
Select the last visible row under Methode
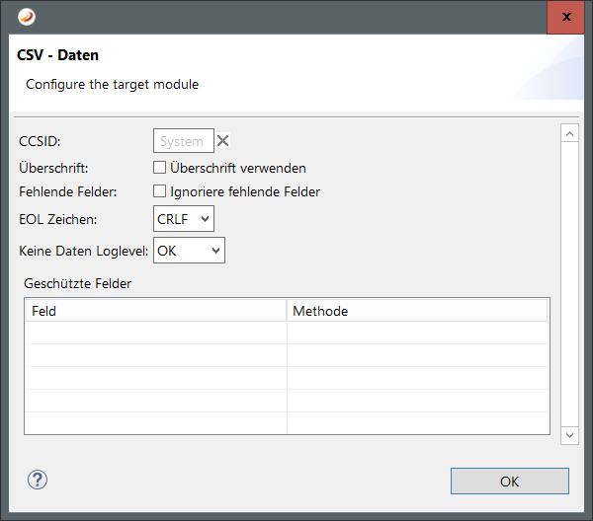click(x=417, y=423)
